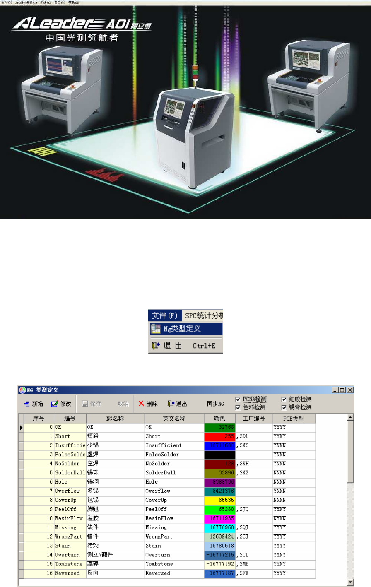Toggle the 锡膏检测 checkbox

pyautogui.click(x=284, y=407)
